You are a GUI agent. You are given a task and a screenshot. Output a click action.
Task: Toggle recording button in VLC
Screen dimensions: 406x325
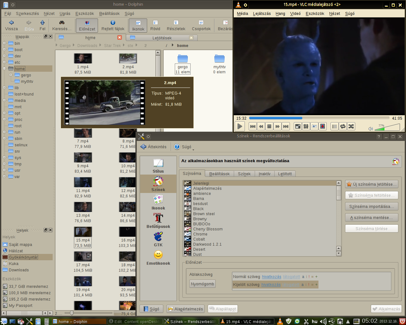pyautogui.click(x=323, y=126)
